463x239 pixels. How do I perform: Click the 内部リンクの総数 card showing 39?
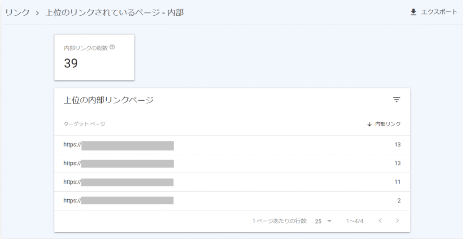coord(94,57)
